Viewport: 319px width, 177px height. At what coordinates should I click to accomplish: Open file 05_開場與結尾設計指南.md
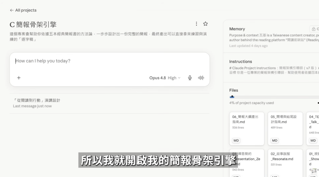tap(285, 129)
